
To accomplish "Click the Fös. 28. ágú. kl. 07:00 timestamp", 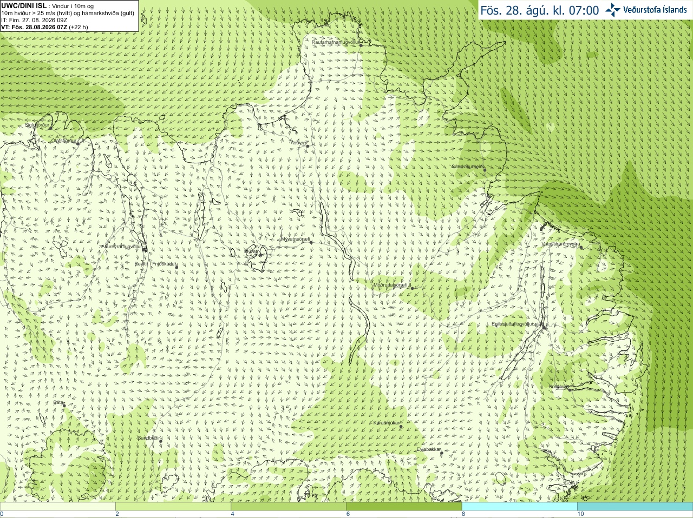I will [540, 10].
